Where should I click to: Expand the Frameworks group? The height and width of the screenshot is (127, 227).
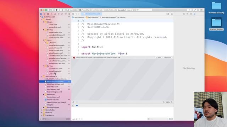click(x=42, y=115)
